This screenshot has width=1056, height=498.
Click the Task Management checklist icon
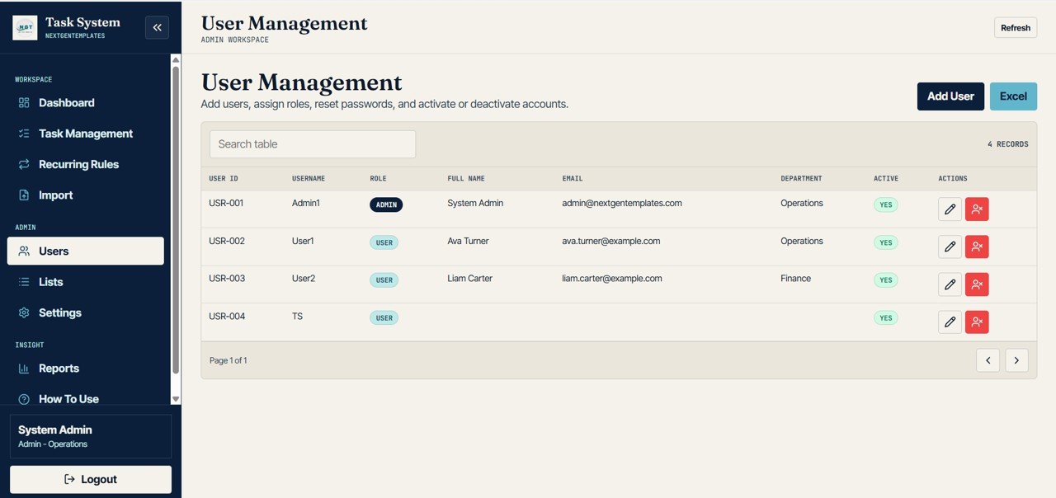point(24,134)
